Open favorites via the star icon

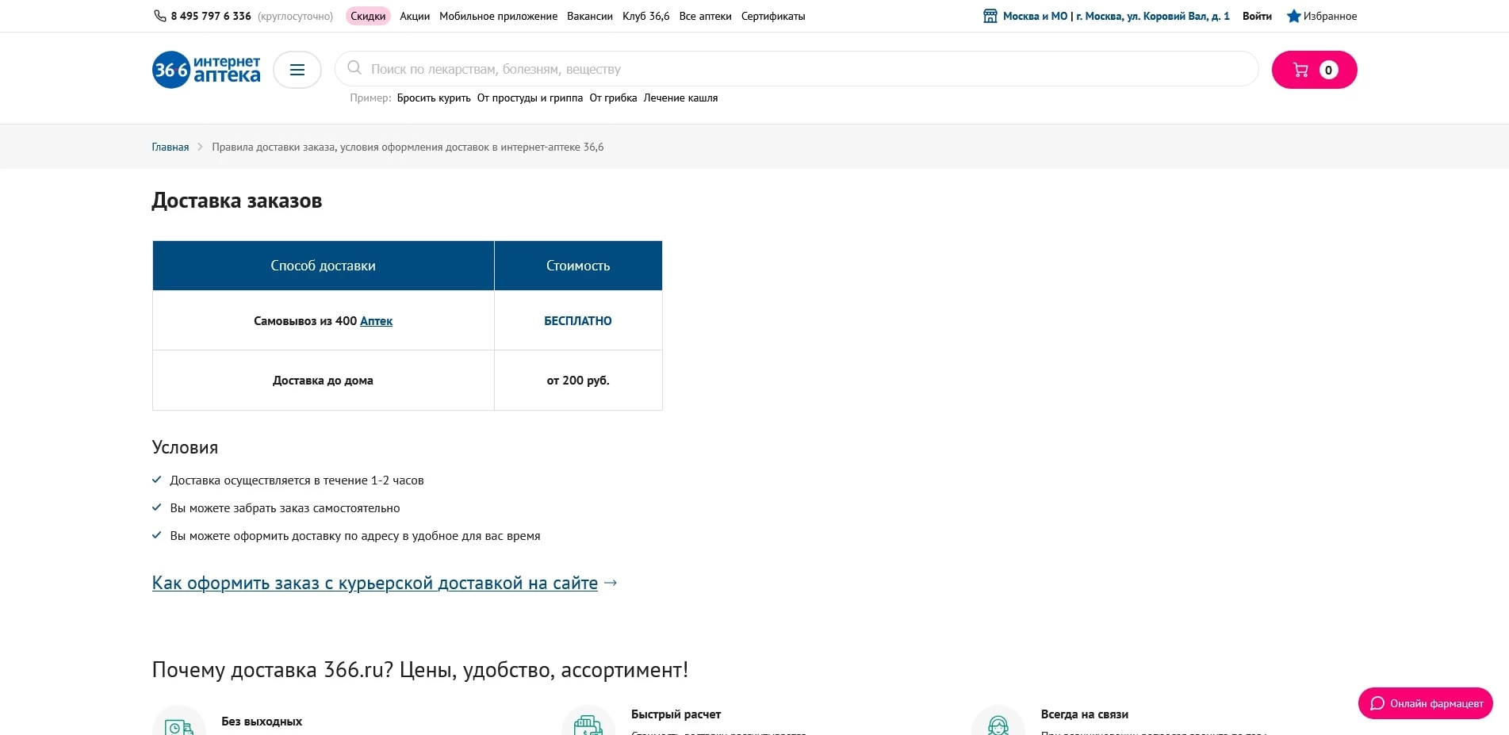(1293, 16)
